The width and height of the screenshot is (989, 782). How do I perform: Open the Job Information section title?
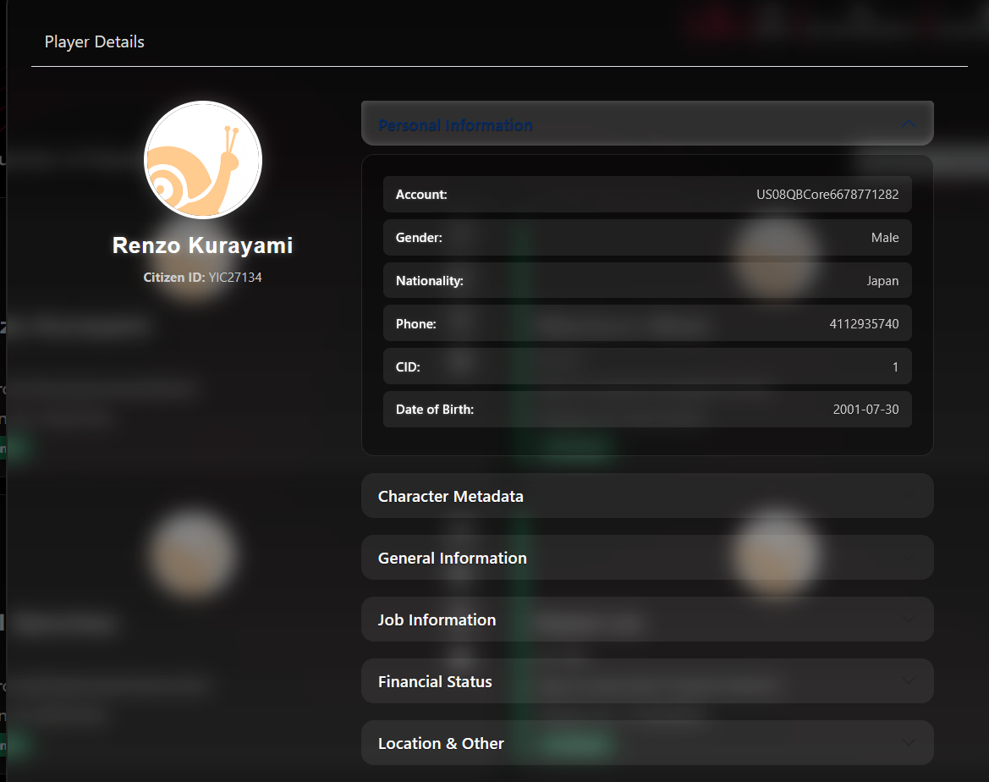tap(437, 620)
